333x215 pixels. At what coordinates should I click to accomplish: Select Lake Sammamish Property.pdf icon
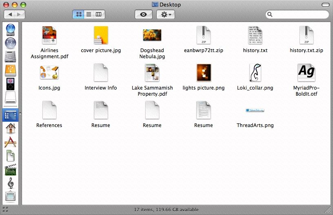pos(152,72)
